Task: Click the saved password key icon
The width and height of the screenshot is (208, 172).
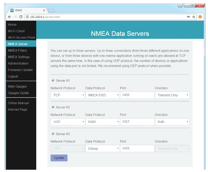Action: pyautogui.click(x=189, y=17)
